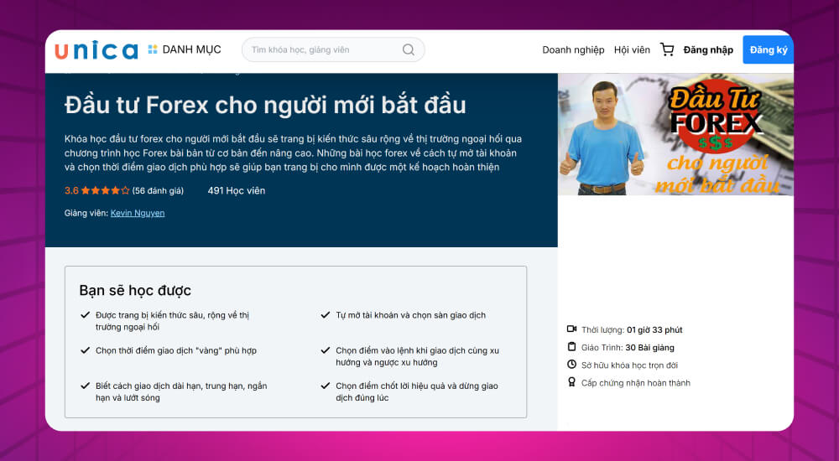Click checkmark beside Chọn thời điểm giao dịch
This screenshot has width=839, height=461.
[85, 350]
